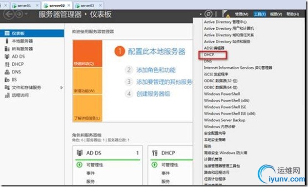Open the 帮助(H) menu
The width and height of the screenshot is (308, 187).
(293, 14)
